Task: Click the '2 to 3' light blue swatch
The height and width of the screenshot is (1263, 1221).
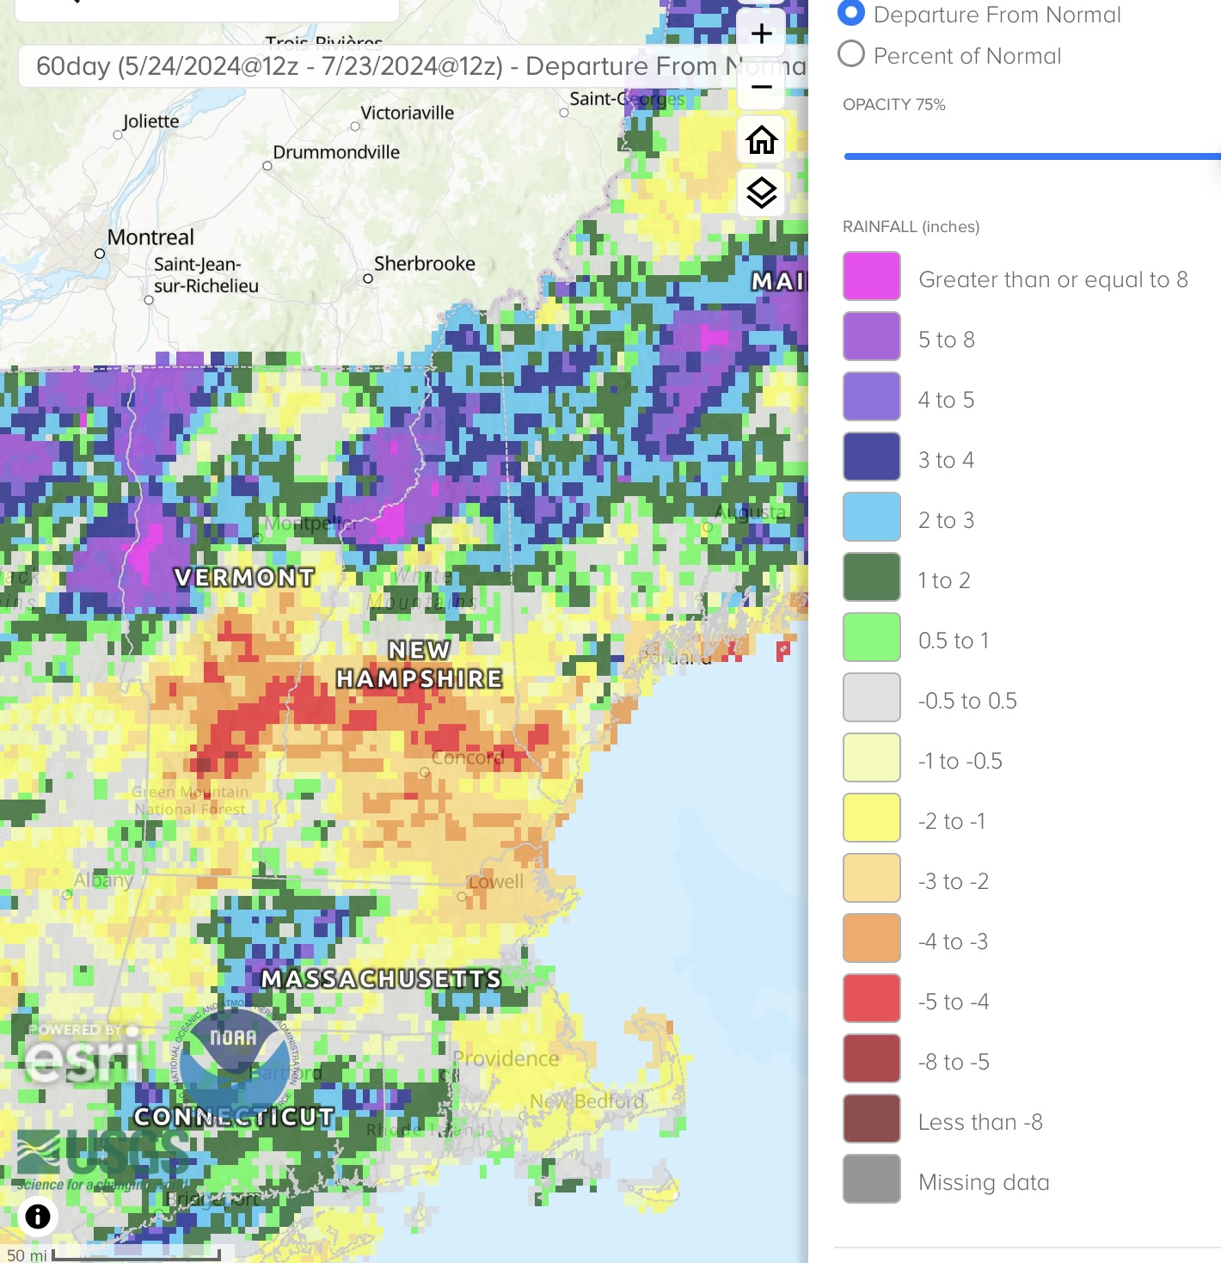Action: pos(872,517)
